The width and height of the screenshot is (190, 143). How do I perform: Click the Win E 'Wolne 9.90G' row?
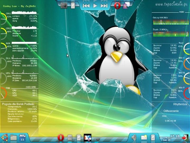click(165, 95)
